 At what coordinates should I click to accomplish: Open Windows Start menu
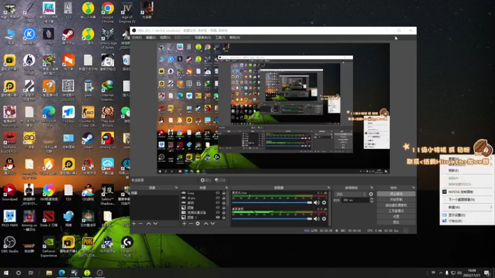pos(6,273)
